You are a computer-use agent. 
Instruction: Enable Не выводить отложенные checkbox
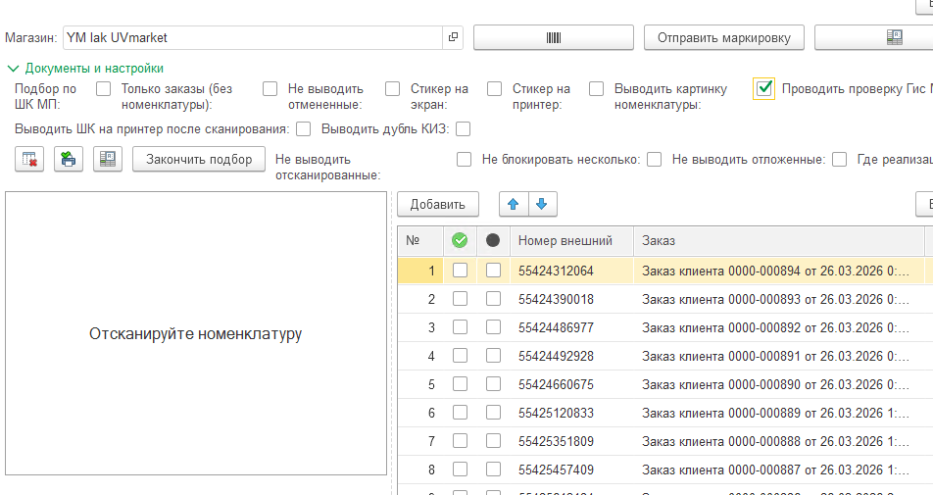coord(840,160)
